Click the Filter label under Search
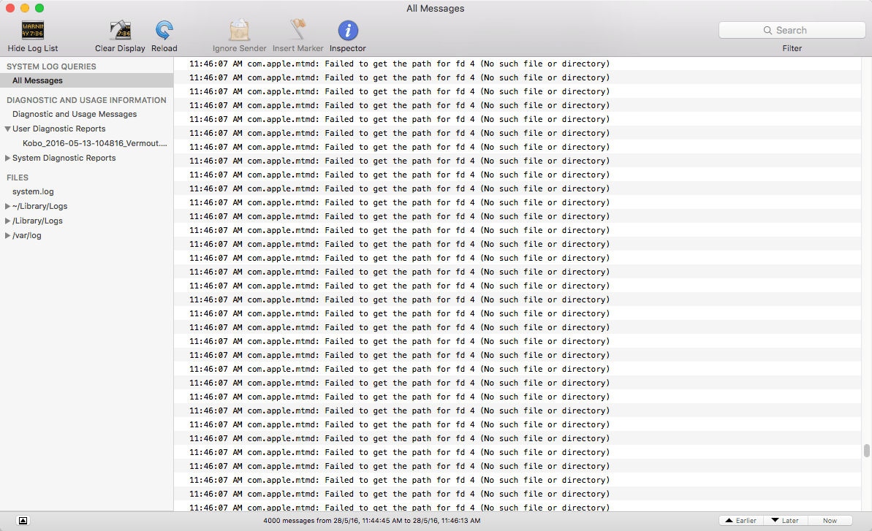Viewport: 872px width, 531px height. pos(792,48)
